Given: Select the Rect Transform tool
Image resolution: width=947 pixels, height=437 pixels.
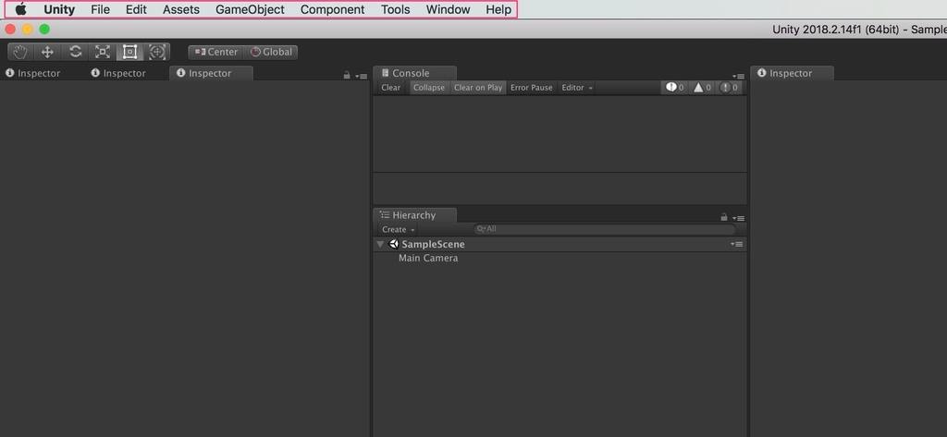Looking at the screenshot, I should [129, 52].
